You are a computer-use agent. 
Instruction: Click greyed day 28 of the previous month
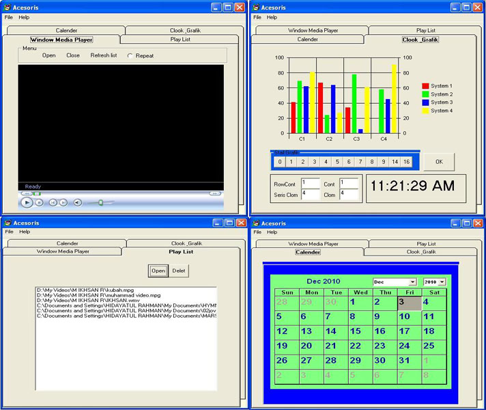[287, 303]
